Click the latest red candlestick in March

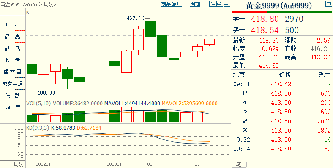point(210,42)
